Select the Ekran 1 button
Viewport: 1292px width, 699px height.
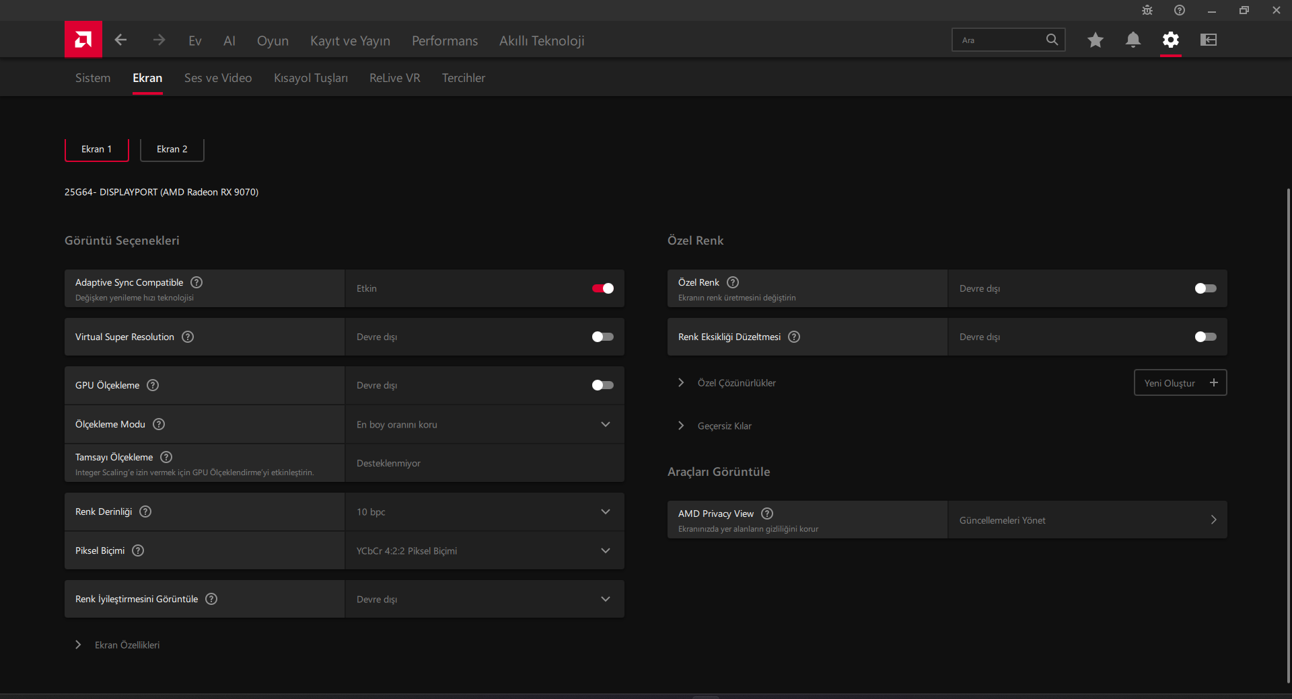96,149
